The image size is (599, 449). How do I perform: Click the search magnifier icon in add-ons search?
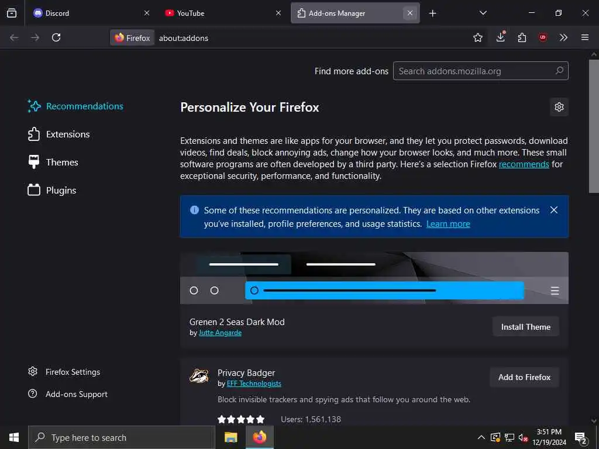[560, 71]
